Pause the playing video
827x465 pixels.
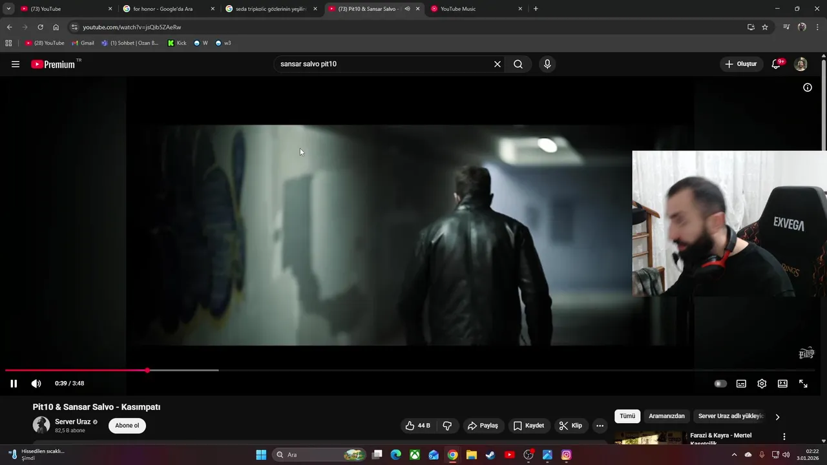(14, 384)
